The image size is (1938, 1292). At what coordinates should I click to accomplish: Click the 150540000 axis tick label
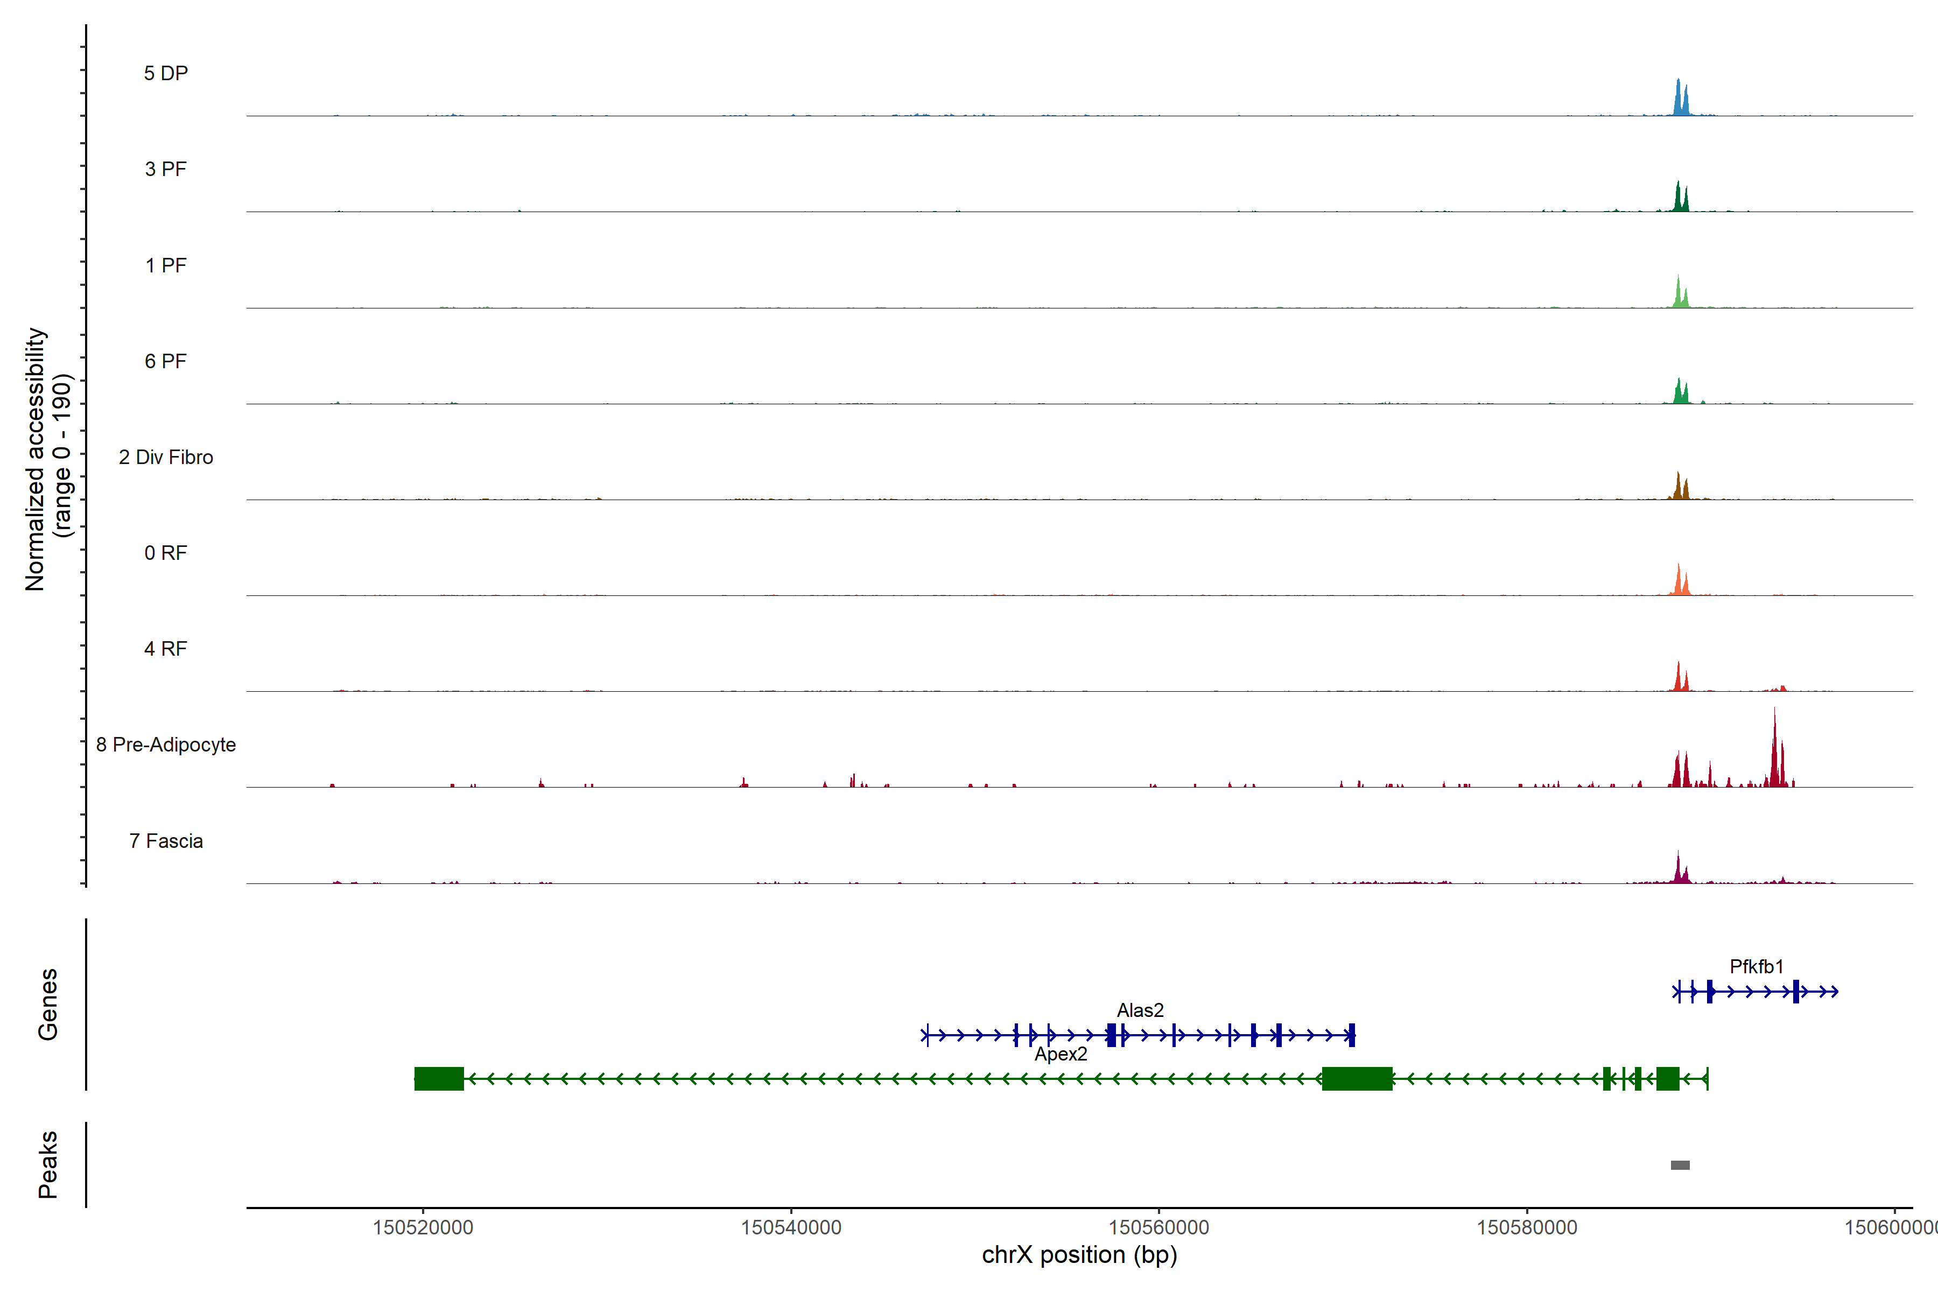point(791,1228)
